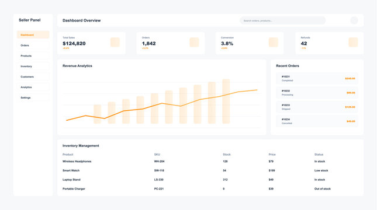Viewport: 377px width, 210px height.
Task: Open the user avatar in header
Action: [354, 20]
